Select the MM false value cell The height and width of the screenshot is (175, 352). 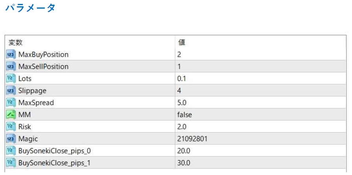point(185,114)
